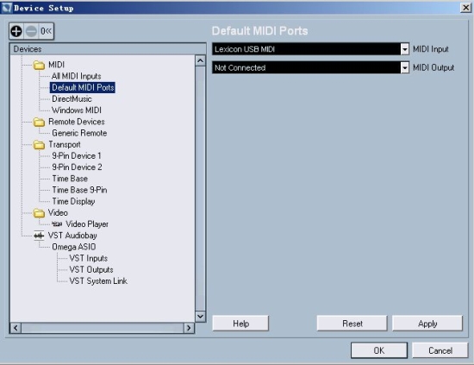Open the MIDI Output dropdown arrow
The image size is (474, 365).
coord(404,67)
